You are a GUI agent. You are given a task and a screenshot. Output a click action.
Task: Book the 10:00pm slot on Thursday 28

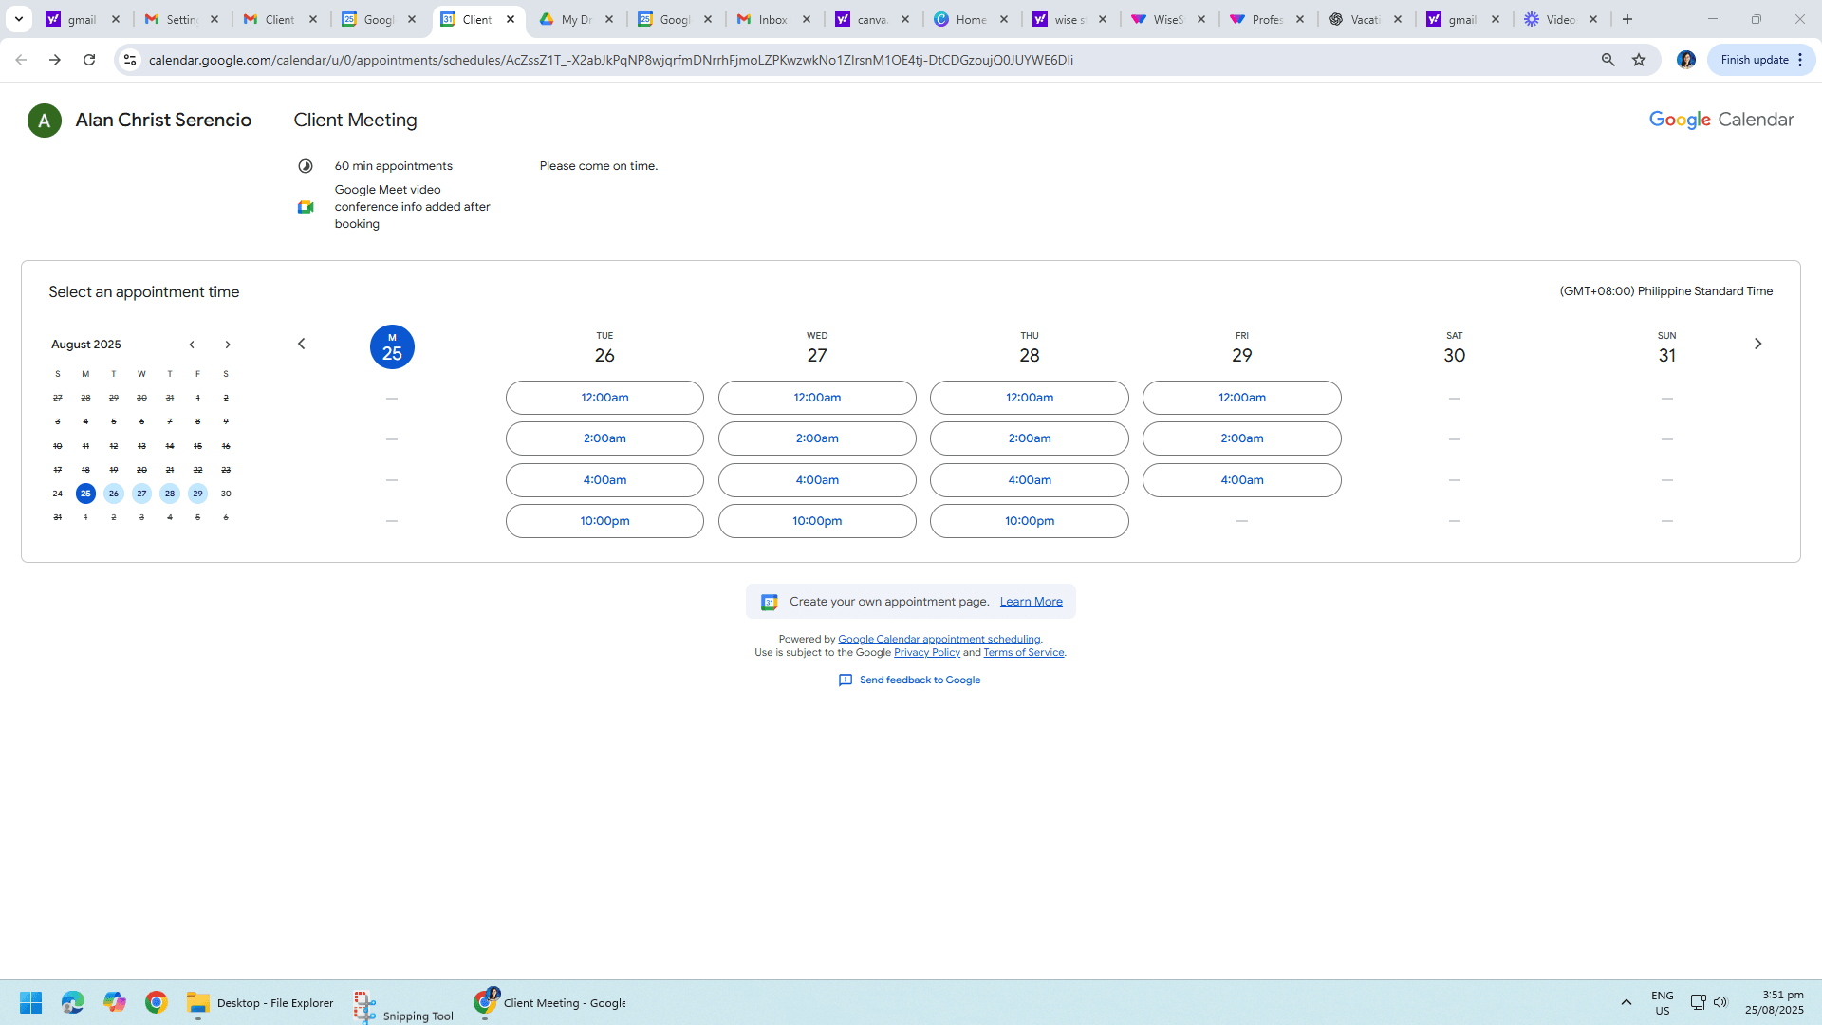[x=1029, y=520]
